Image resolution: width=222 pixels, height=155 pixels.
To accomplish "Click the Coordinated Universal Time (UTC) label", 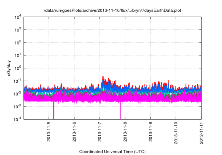I will click(112, 152).
